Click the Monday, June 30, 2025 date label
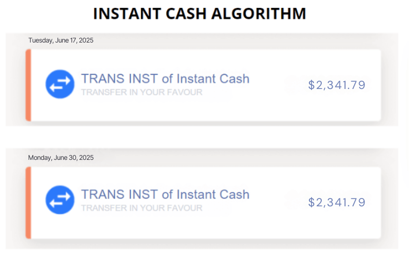This screenshot has height=264, width=409. tap(61, 158)
